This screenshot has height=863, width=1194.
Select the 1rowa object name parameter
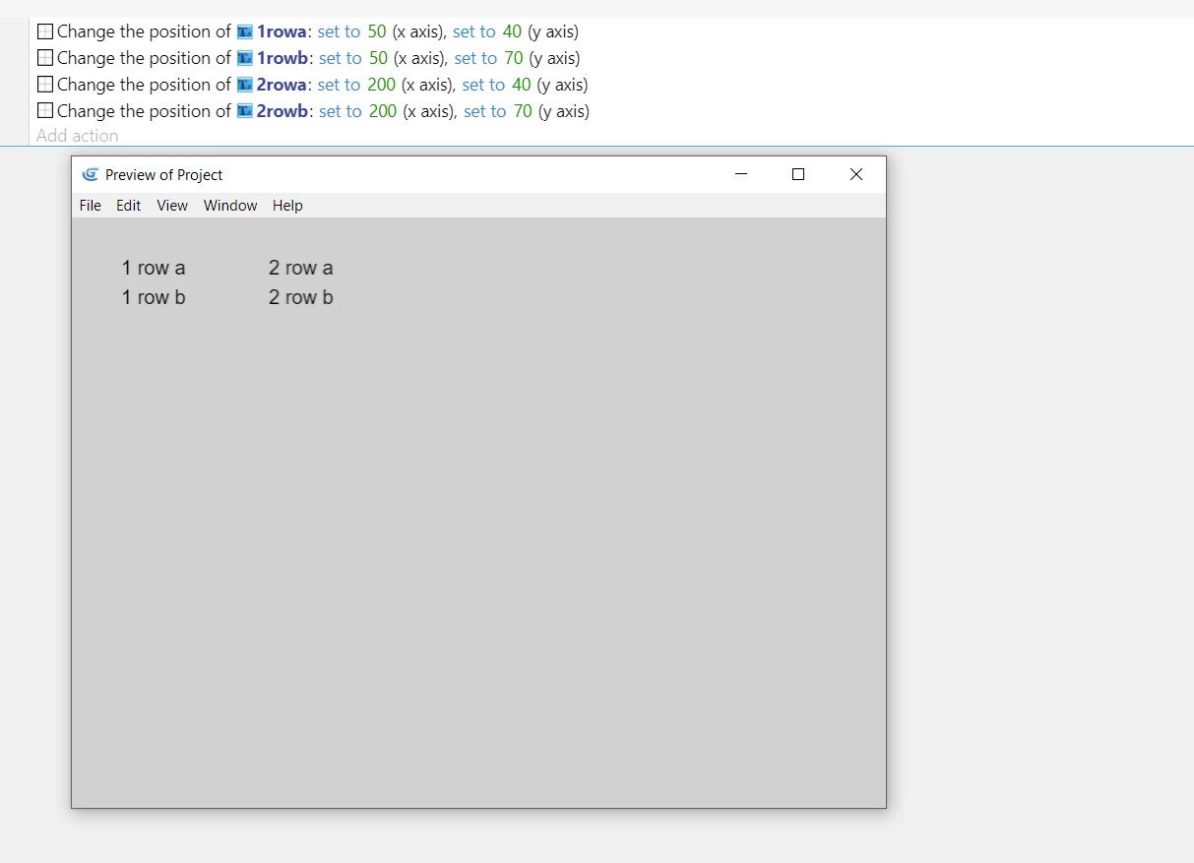pyautogui.click(x=282, y=31)
